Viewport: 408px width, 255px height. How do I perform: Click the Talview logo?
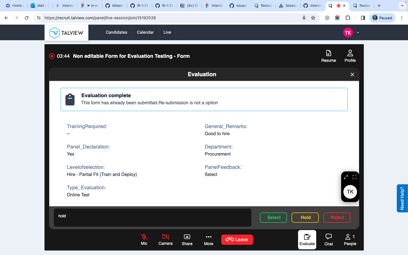pos(67,33)
